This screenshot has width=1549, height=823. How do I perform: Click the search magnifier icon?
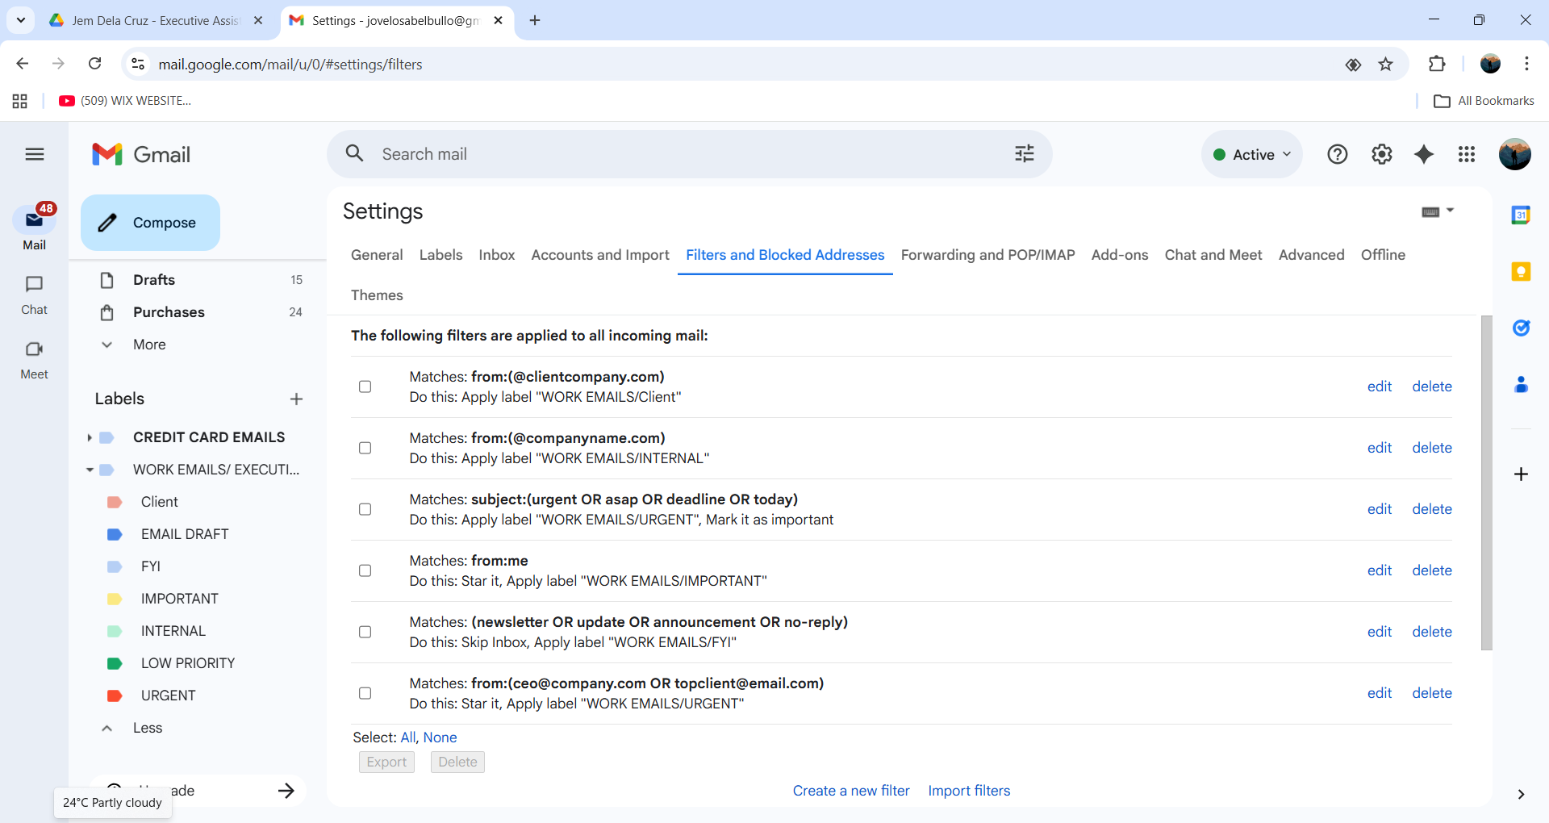pyautogui.click(x=354, y=153)
